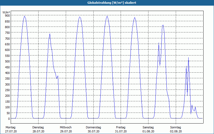Click the 850 axis value

point(7,21)
